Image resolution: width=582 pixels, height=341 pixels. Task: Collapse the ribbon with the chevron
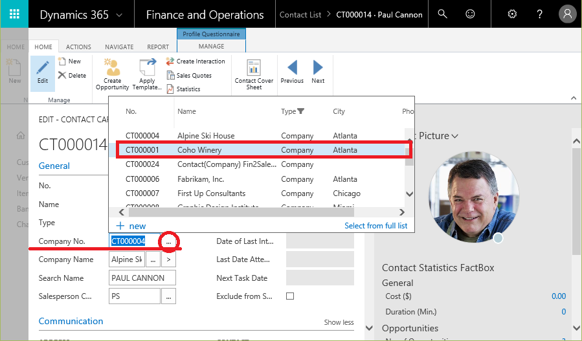tap(574, 98)
